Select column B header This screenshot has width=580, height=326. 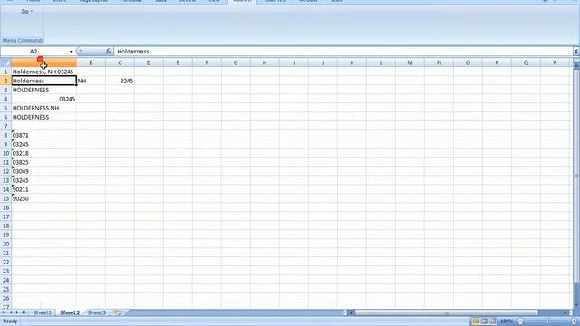pyautogui.click(x=91, y=62)
